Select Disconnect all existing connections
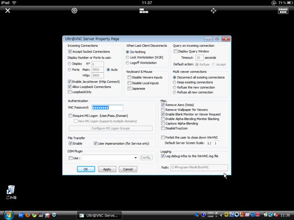 175,77
